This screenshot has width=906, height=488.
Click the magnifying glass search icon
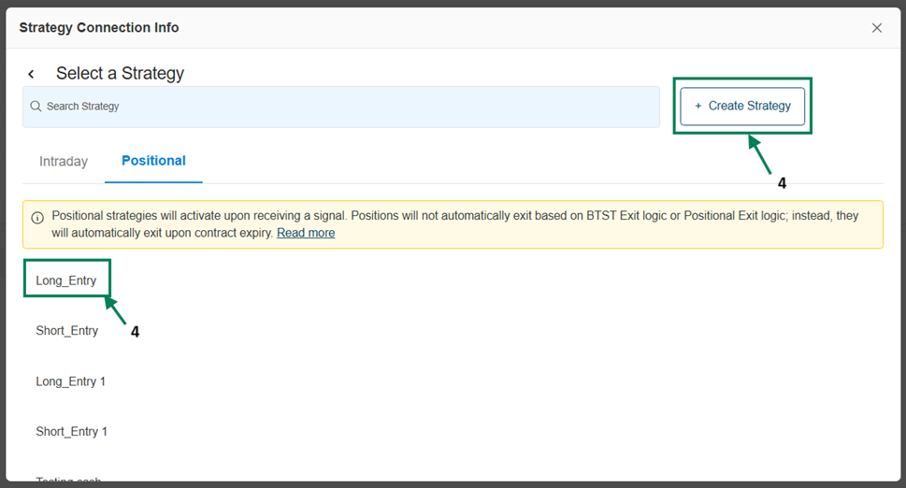[36, 107]
